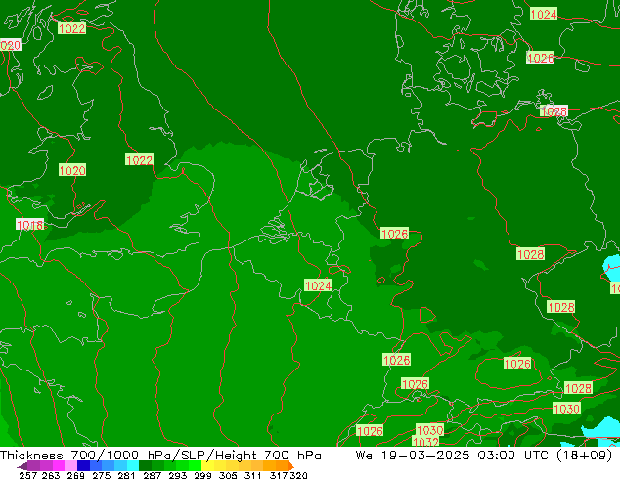Click the legend value 305

click(x=228, y=475)
